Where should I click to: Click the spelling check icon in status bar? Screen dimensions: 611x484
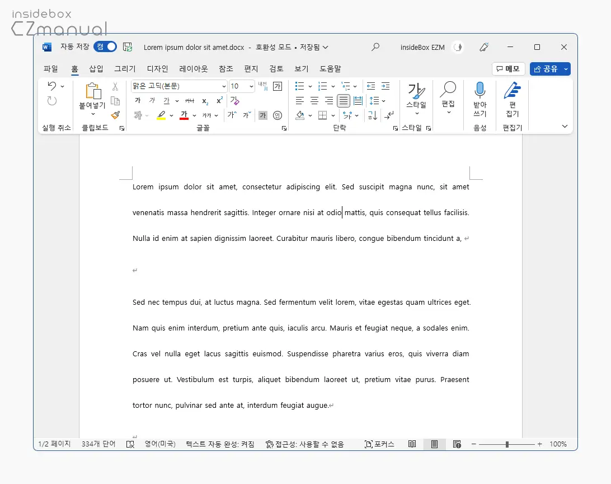pyautogui.click(x=130, y=444)
